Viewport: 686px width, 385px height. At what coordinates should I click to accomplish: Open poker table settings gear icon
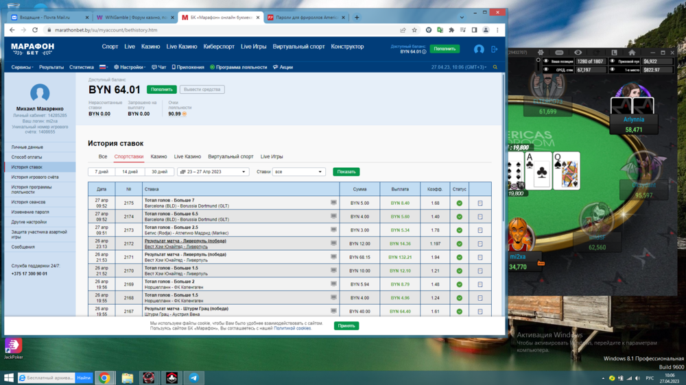541,53
